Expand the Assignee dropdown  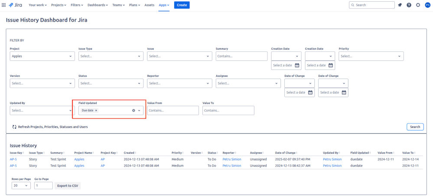[x=248, y=83]
